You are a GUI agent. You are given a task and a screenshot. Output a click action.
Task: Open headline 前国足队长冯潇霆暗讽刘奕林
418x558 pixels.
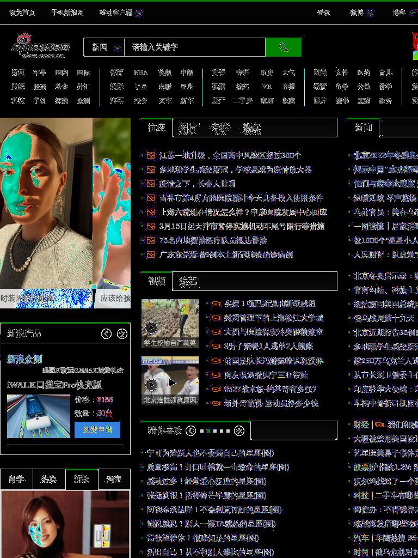click(273, 361)
